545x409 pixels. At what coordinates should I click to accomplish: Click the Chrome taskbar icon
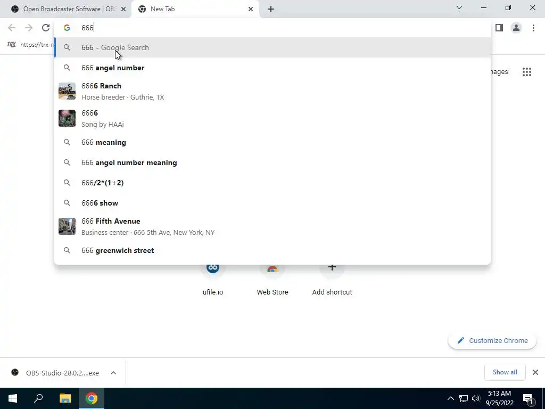click(92, 398)
